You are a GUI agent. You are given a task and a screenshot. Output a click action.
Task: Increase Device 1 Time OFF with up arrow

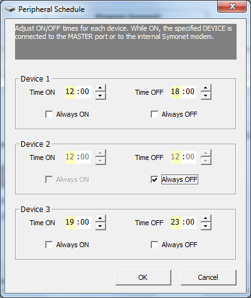pyautogui.click(x=206, y=88)
